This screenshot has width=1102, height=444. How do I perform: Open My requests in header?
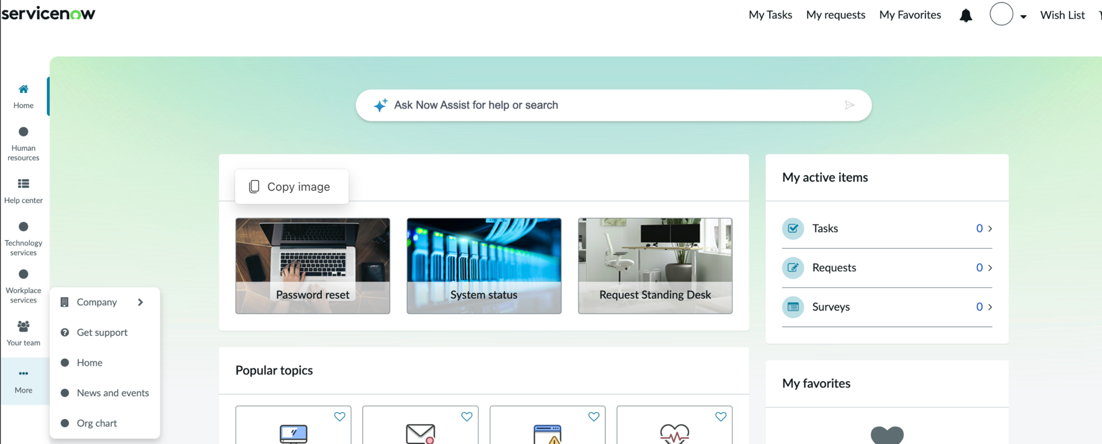point(836,15)
